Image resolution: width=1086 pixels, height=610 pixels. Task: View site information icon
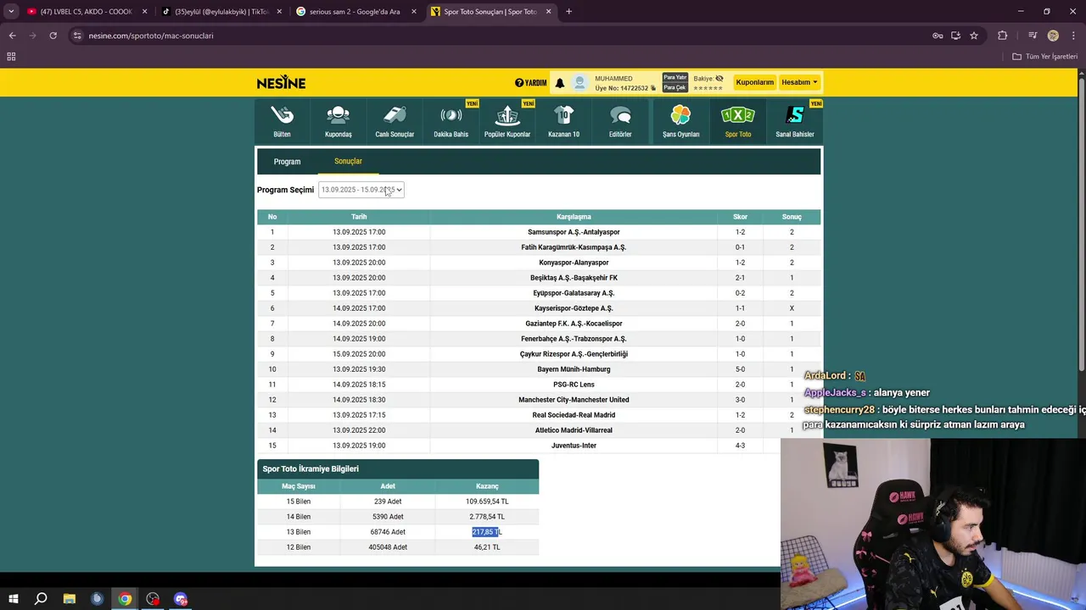pyautogui.click(x=77, y=36)
